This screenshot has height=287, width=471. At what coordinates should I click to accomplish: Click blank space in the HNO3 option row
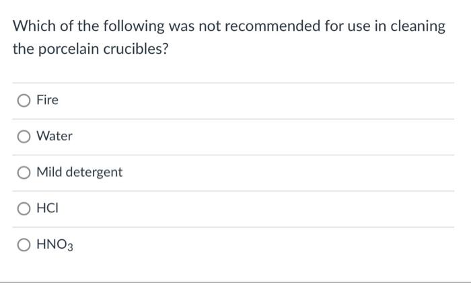click(255, 245)
